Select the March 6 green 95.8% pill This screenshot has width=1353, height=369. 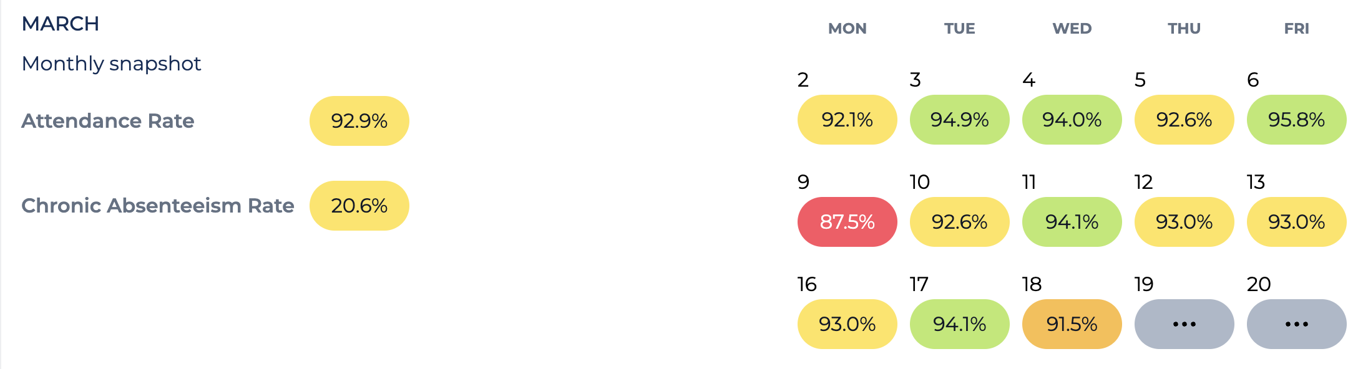(x=1296, y=120)
